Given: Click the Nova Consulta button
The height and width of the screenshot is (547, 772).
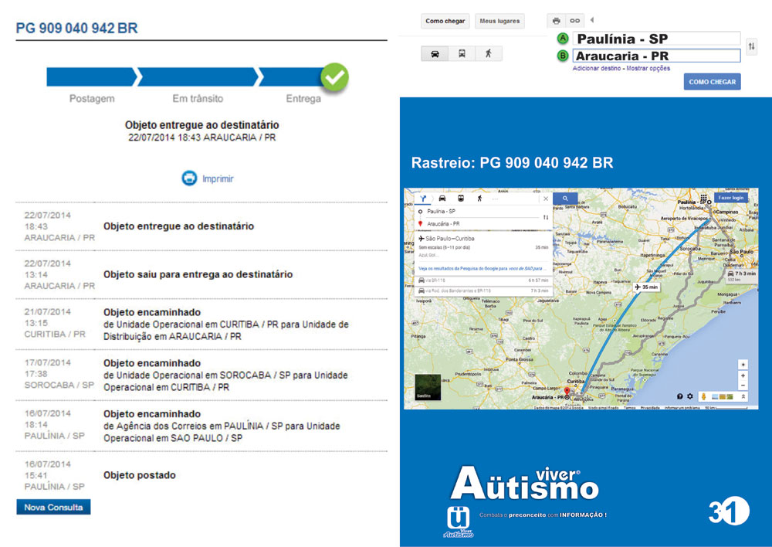Looking at the screenshot, I should pyautogui.click(x=53, y=508).
